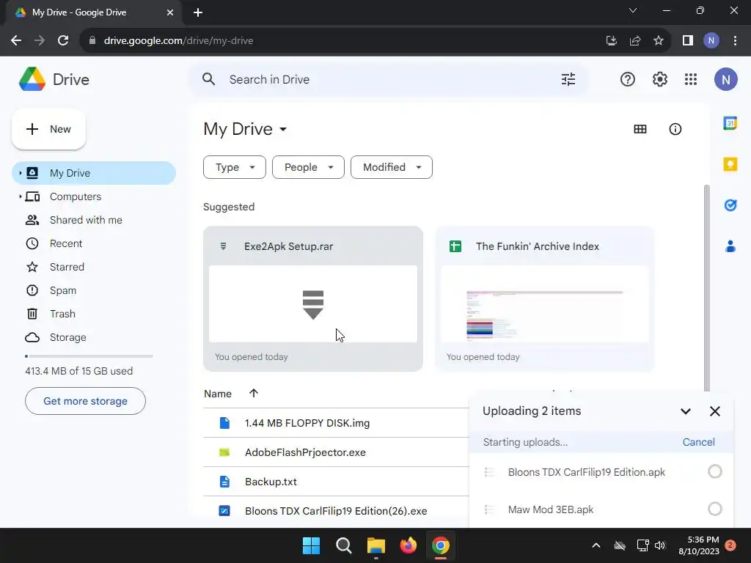
Task: Expand My Drive folder tree arrow
Action: pos(20,173)
